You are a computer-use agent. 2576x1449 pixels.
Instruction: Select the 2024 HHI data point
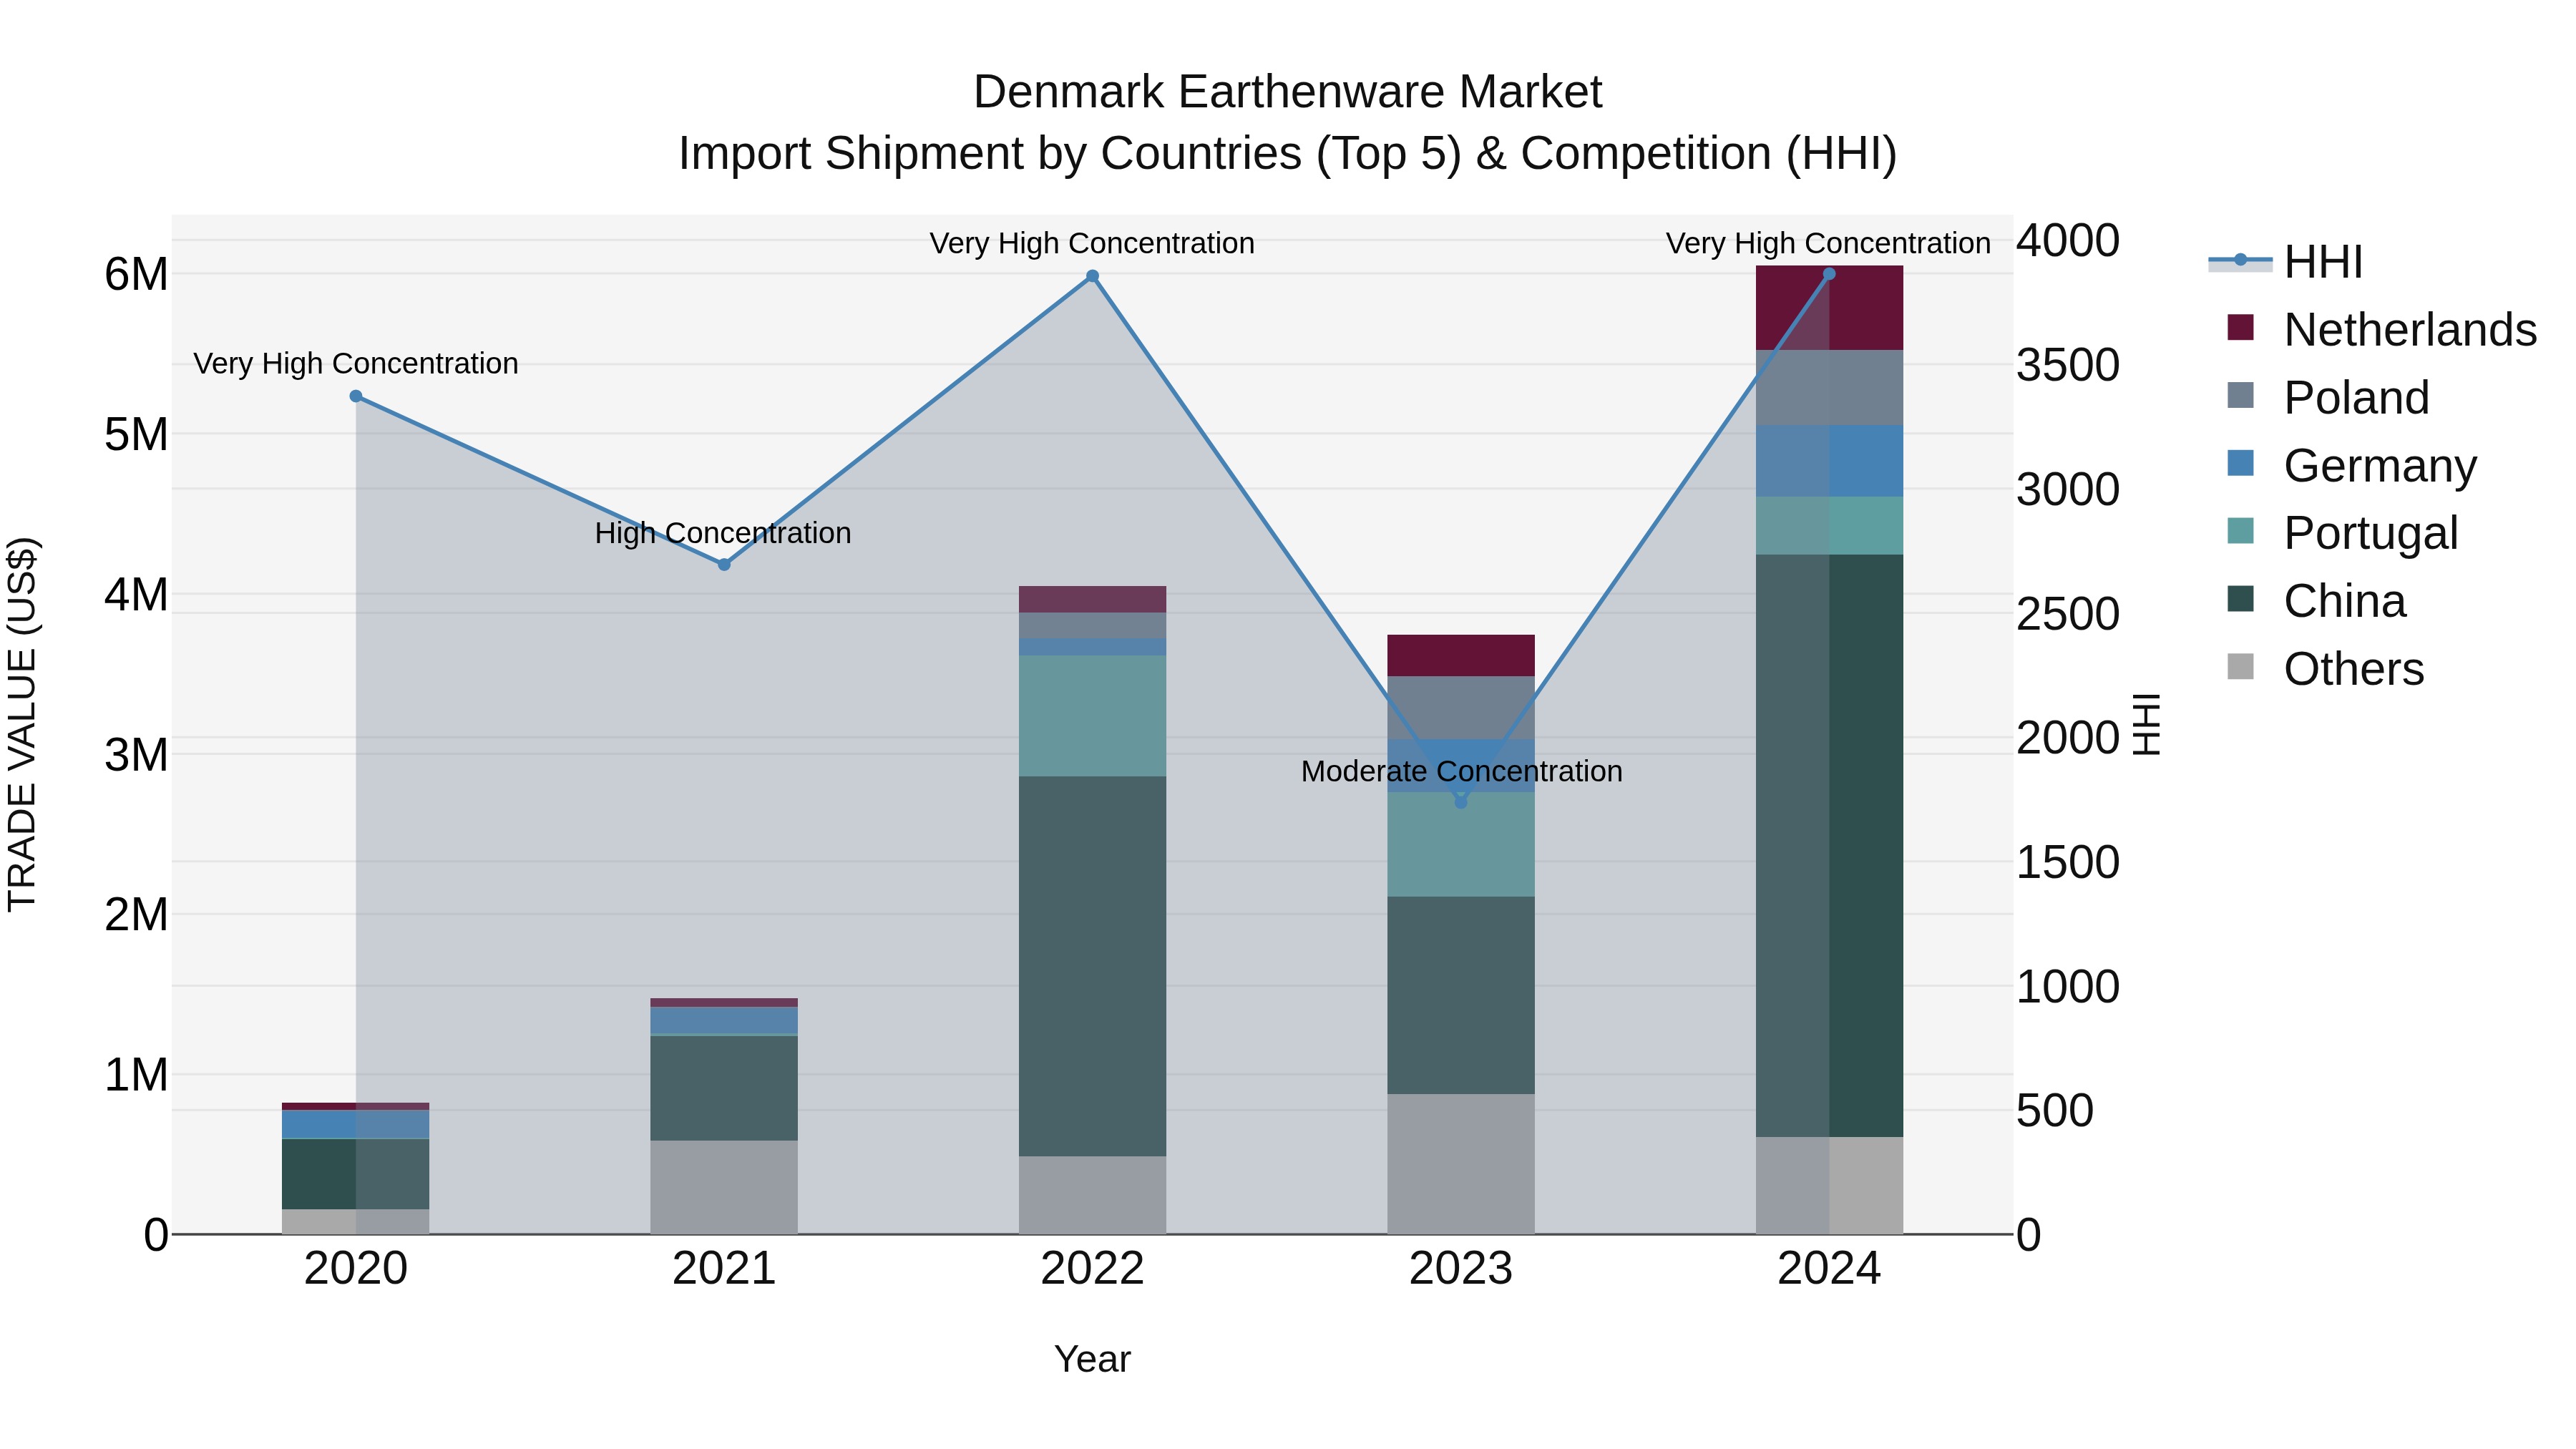pyautogui.click(x=1829, y=274)
